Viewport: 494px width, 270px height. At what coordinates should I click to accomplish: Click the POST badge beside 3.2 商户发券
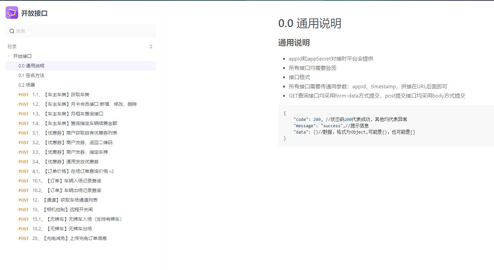pos(23,142)
